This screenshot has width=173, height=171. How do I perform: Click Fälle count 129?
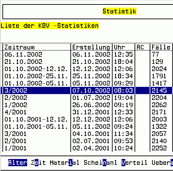click(157, 61)
